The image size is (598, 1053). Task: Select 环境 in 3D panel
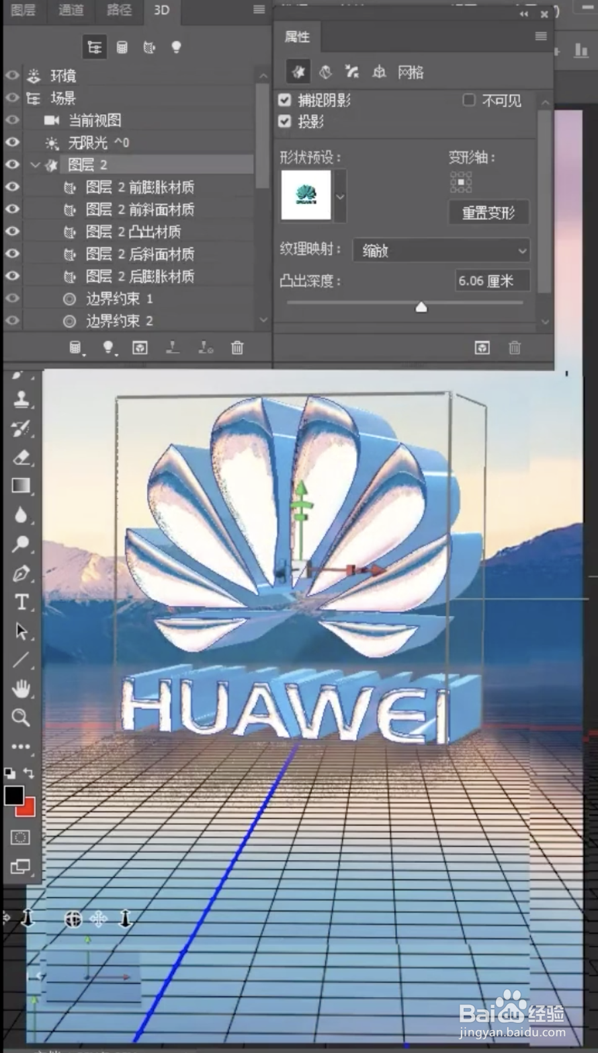[63, 76]
